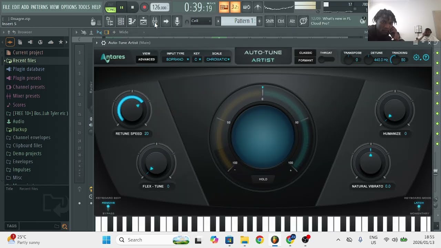Open the FILE menu
The height and width of the screenshot is (248, 441).
[6, 7]
